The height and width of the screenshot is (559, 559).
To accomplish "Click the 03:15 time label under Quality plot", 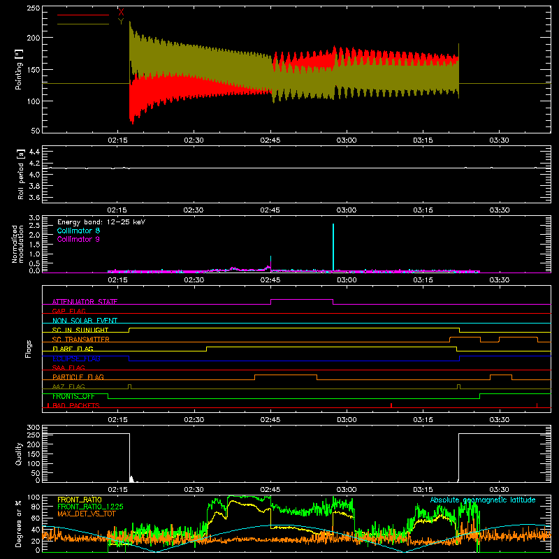I will pos(423,490).
